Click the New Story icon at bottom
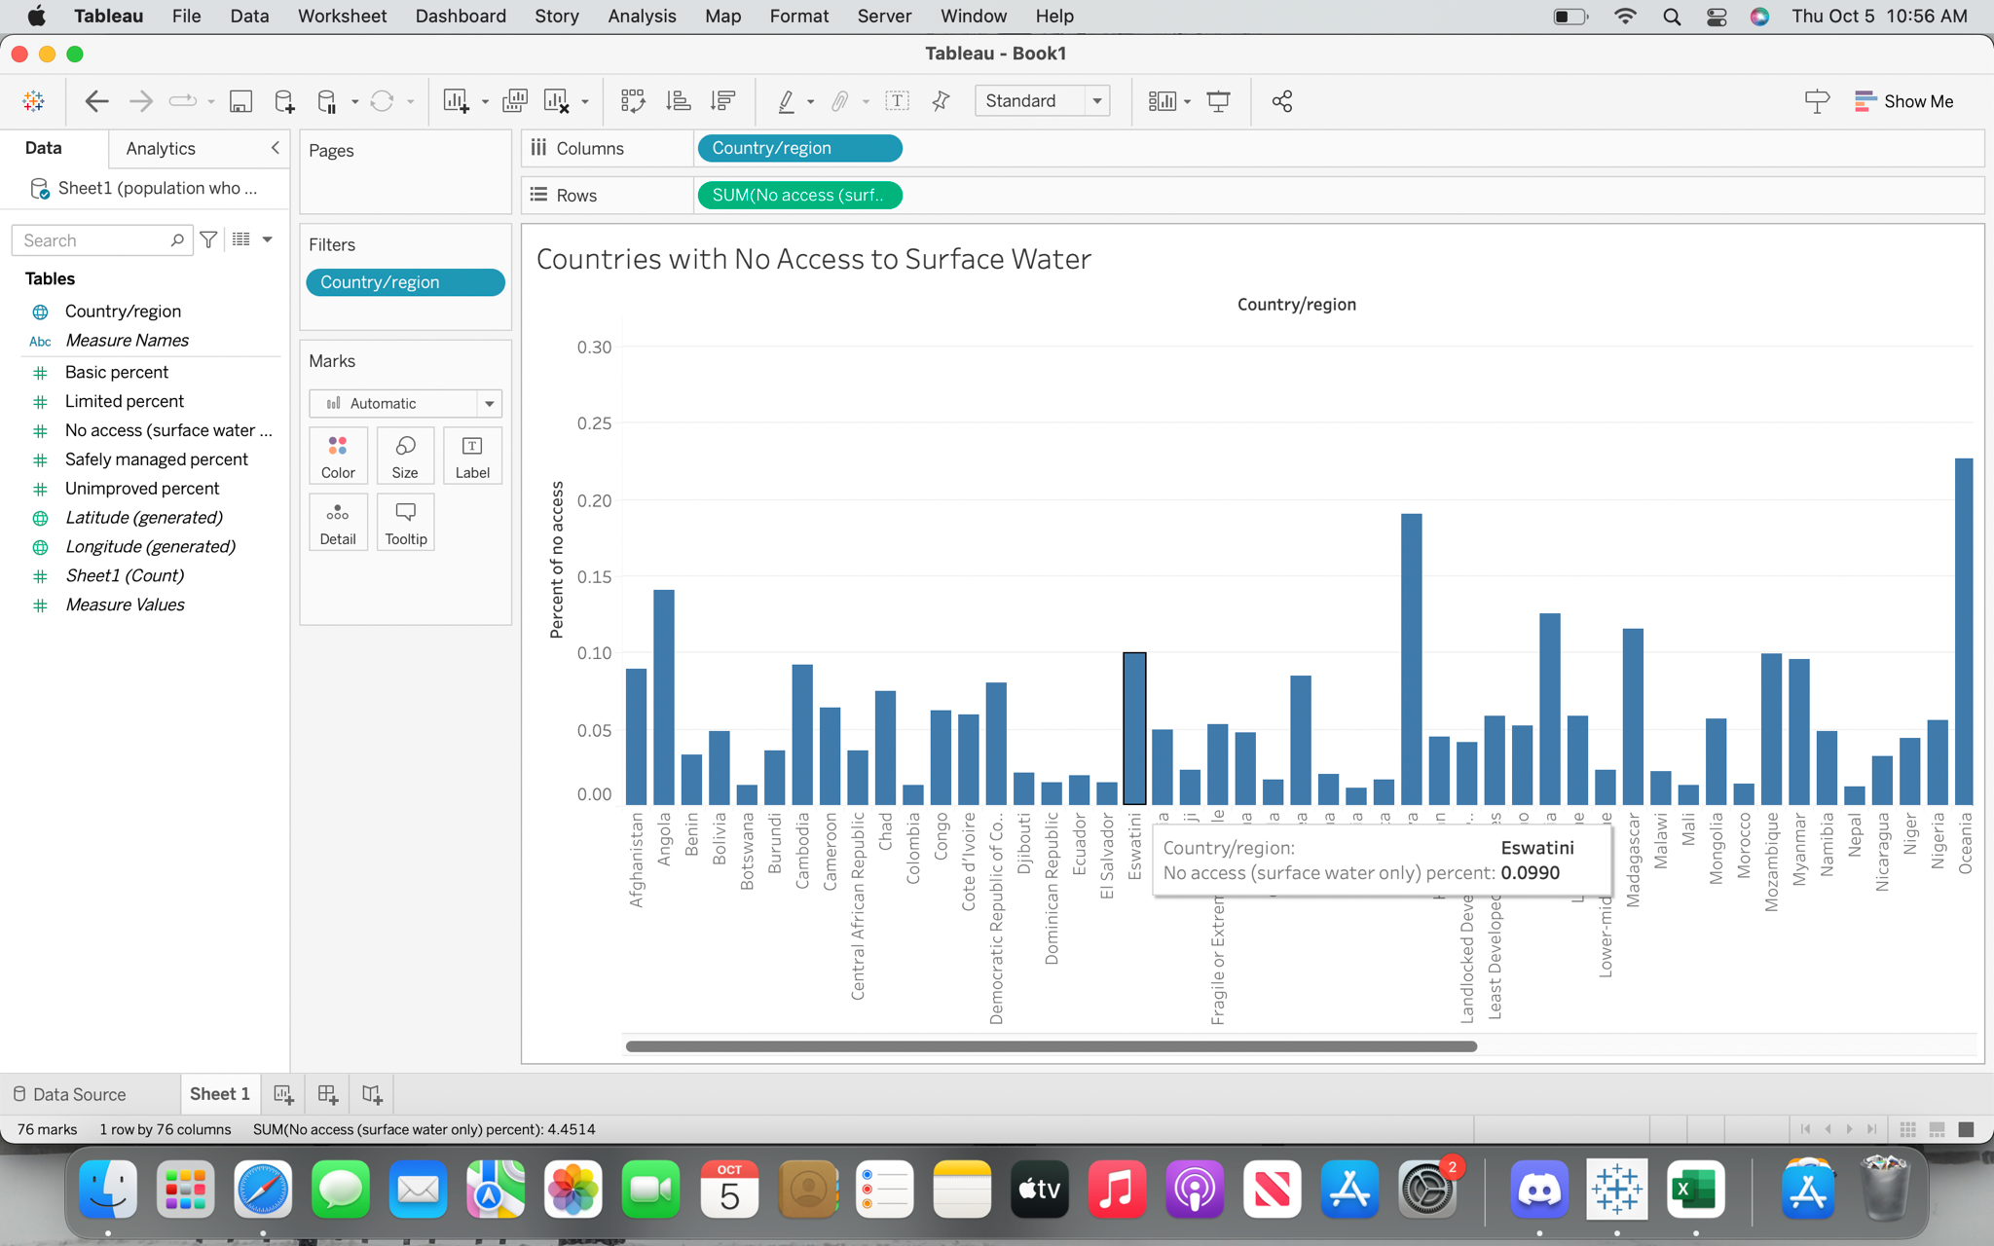Image resolution: width=1994 pixels, height=1246 pixels. click(x=372, y=1094)
